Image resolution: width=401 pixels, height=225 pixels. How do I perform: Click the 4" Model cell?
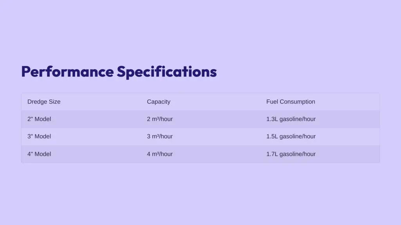(39, 154)
